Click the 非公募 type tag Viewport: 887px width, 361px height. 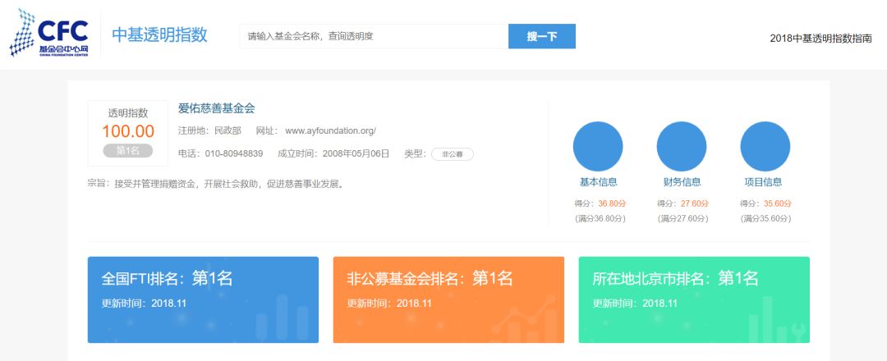452,154
